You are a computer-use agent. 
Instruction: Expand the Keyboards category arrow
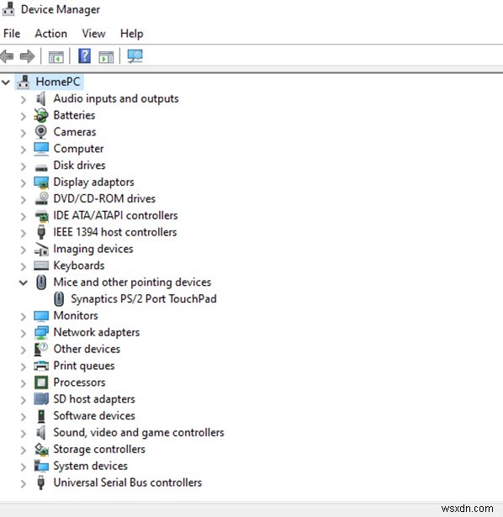click(23, 266)
